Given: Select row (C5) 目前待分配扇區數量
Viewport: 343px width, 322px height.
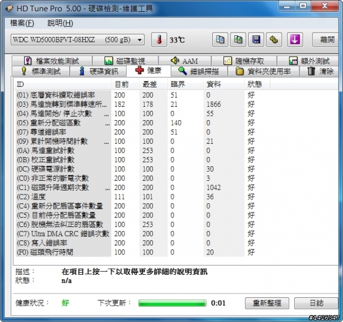Looking at the screenshot, I should [x=143, y=215].
